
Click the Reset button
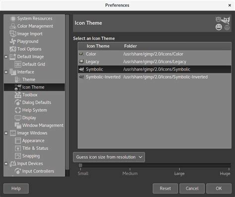(165, 189)
